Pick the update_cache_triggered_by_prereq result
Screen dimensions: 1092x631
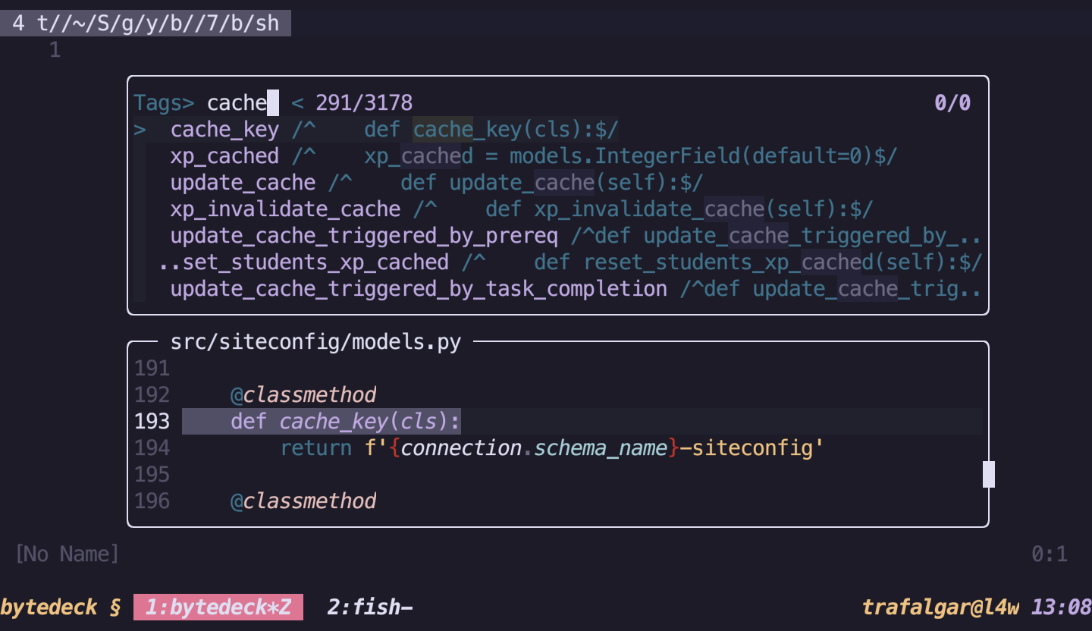(365, 235)
